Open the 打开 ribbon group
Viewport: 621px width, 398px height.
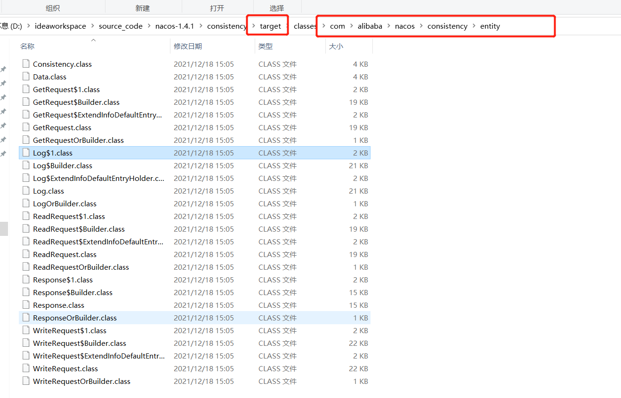pyautogui.click(x=217, y=8)
